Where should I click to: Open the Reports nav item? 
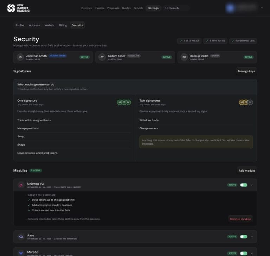point(138,8)
